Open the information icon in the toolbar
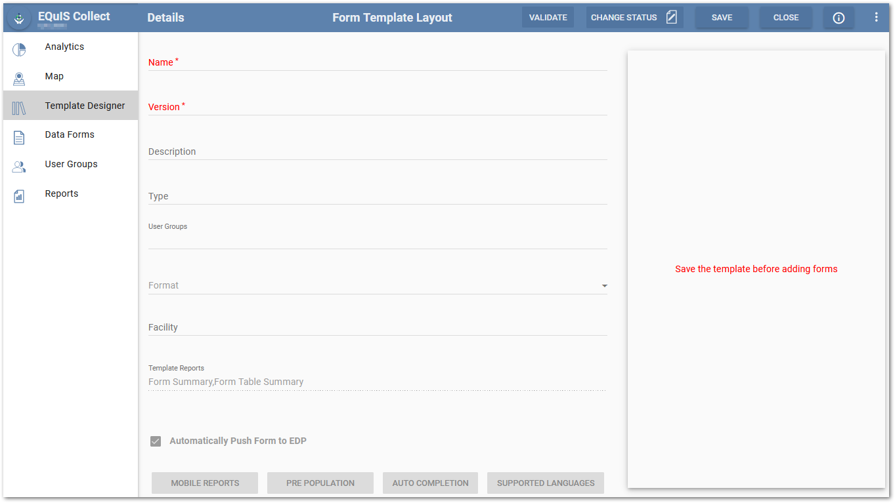 [x=839, y=18]
